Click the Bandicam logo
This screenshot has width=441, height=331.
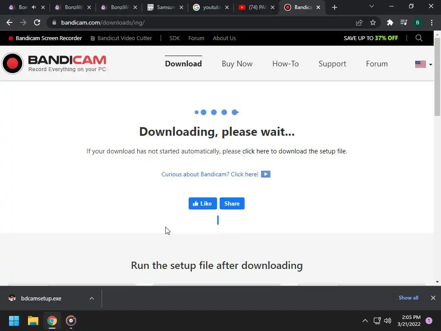coord(54,63)
